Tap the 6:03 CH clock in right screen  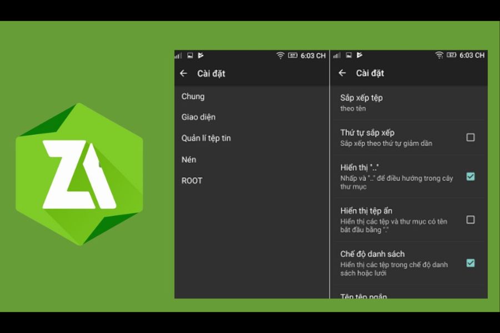pos(472,55)
